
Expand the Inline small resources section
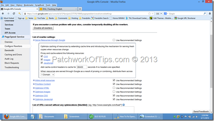pos(34,80)
